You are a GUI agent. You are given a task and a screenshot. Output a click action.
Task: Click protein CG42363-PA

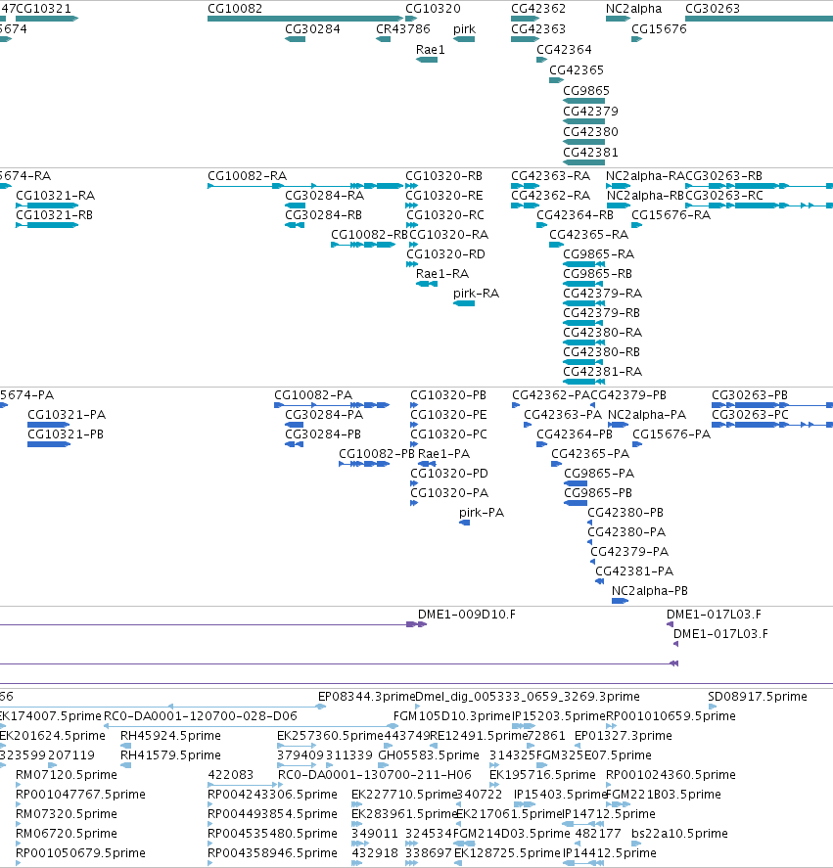point(528,425)
